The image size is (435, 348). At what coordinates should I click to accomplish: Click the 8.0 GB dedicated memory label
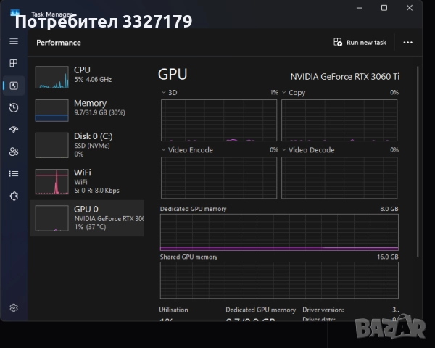(x=389, y=209)
